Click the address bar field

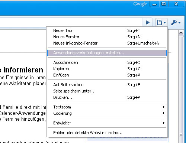tap(71, 23)
